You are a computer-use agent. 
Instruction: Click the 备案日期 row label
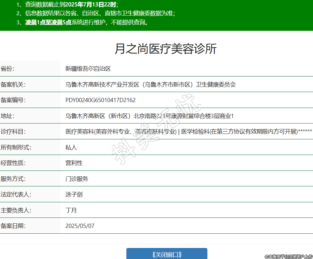[x=13, y=226]
